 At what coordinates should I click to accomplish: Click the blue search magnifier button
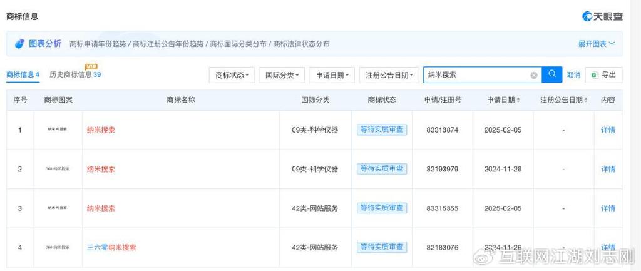552,75
